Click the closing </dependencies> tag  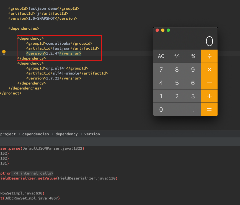click(25, 88)
